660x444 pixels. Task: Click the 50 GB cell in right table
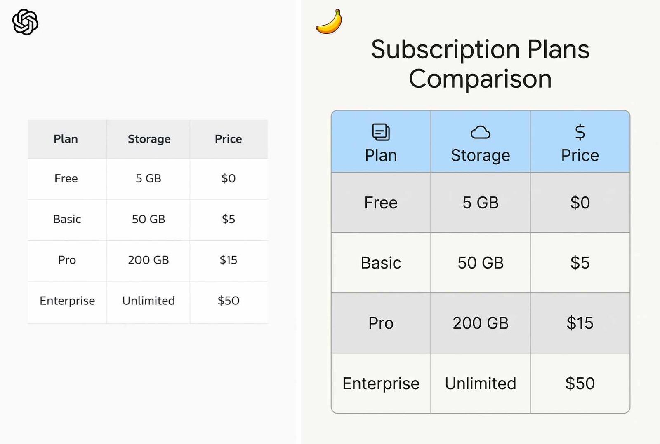pos(481,263)
